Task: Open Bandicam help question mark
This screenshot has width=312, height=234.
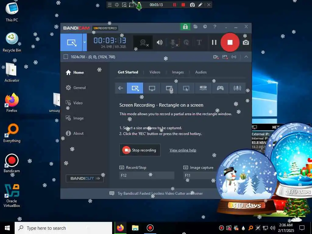Action: click(215, 27)
